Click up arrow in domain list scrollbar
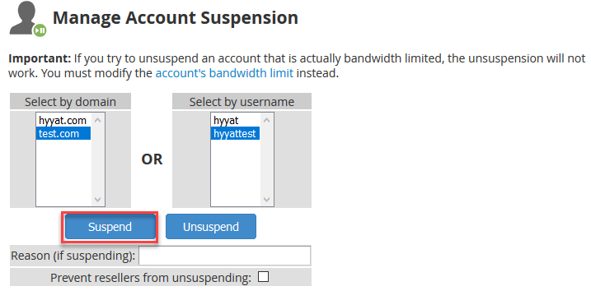The image size is (591, 300). [97, 120]
